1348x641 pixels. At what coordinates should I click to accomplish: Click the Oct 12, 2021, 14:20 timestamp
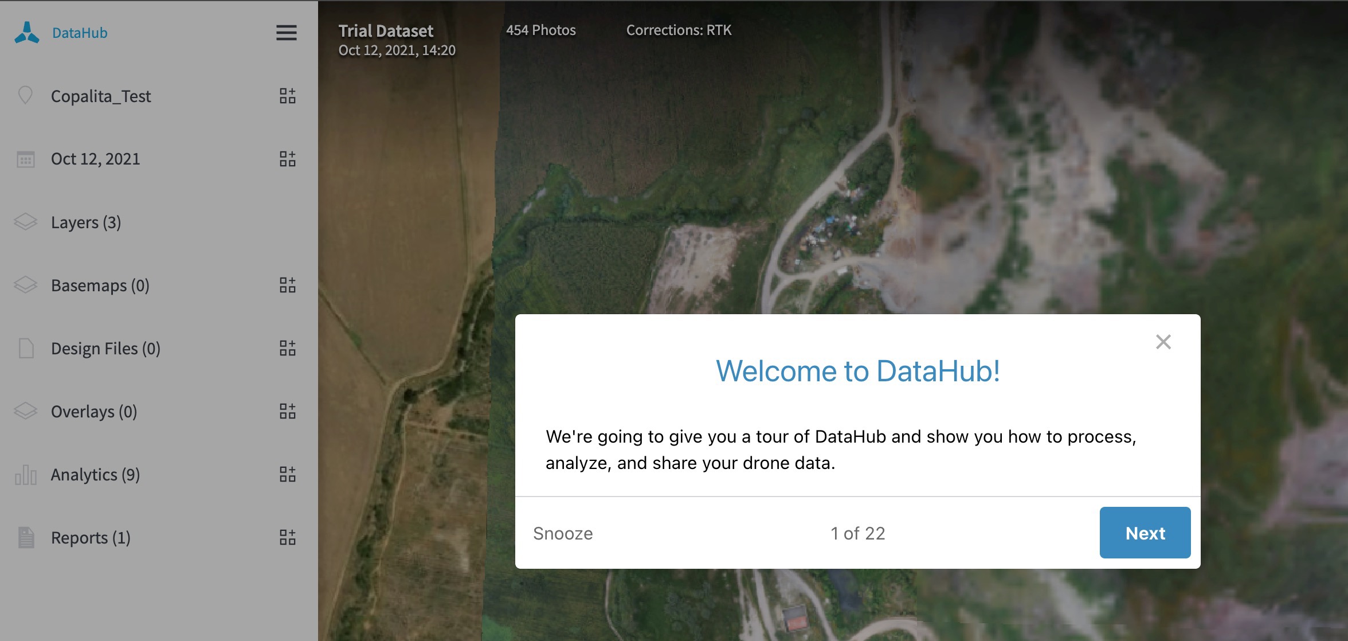[397, 50]
